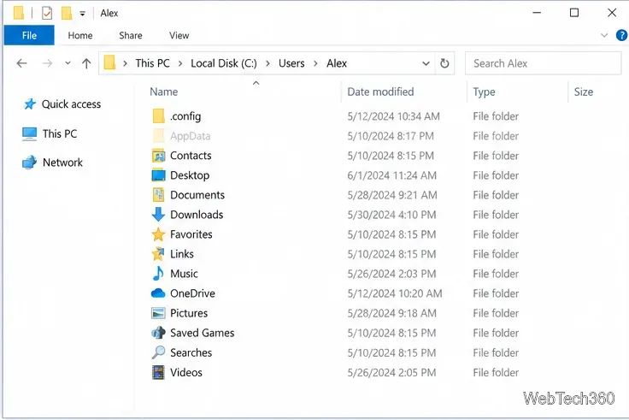Select Quick access in navigation pane

(x=71, y=104)
